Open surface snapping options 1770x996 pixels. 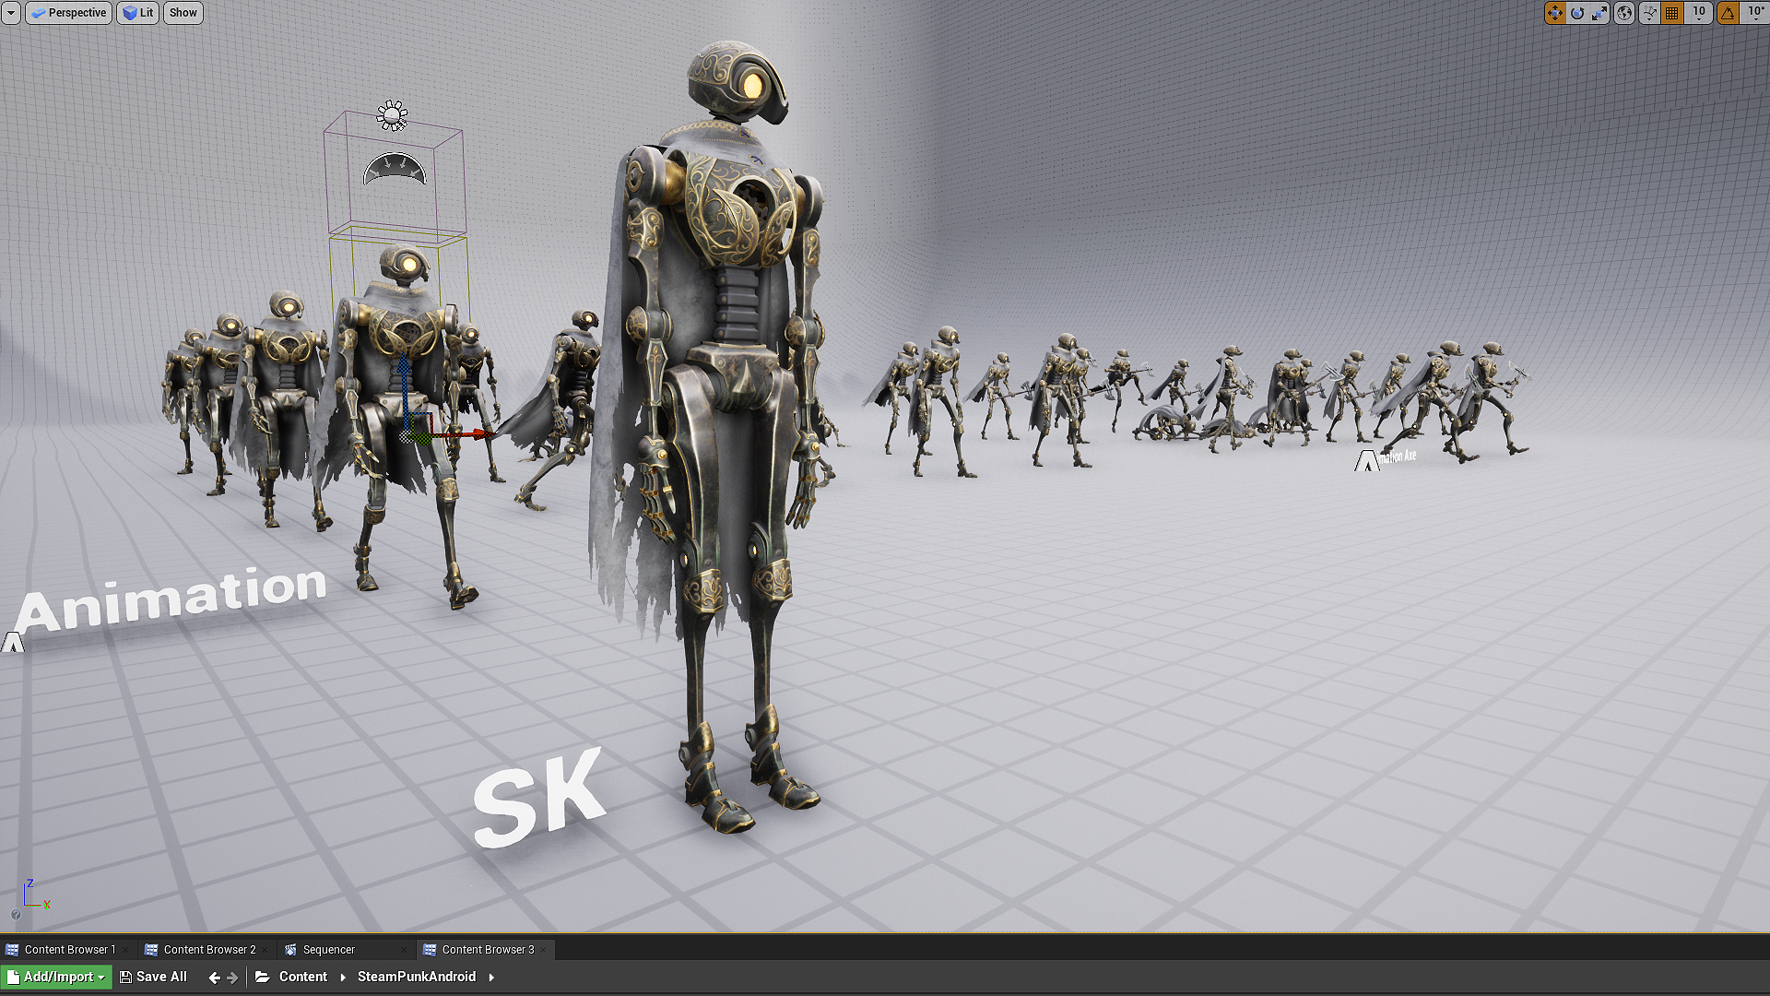pos(1649,13)
